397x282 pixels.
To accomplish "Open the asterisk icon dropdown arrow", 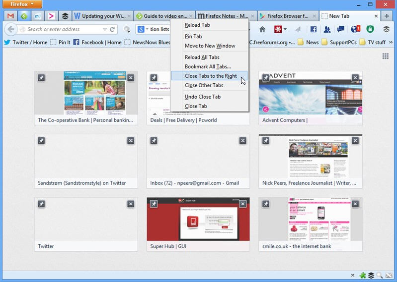I will (285, 29).
